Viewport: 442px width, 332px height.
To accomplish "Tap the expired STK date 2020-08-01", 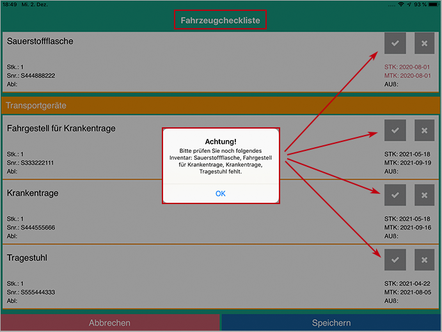I will pyautogui.click(x=408, y=67).
